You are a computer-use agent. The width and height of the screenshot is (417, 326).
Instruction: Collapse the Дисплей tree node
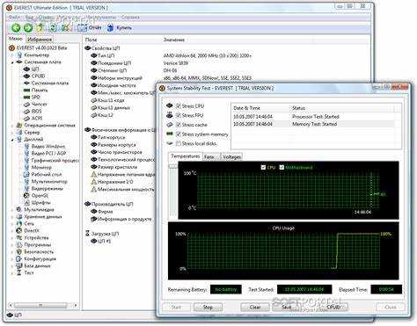click(x=12, y=140)
